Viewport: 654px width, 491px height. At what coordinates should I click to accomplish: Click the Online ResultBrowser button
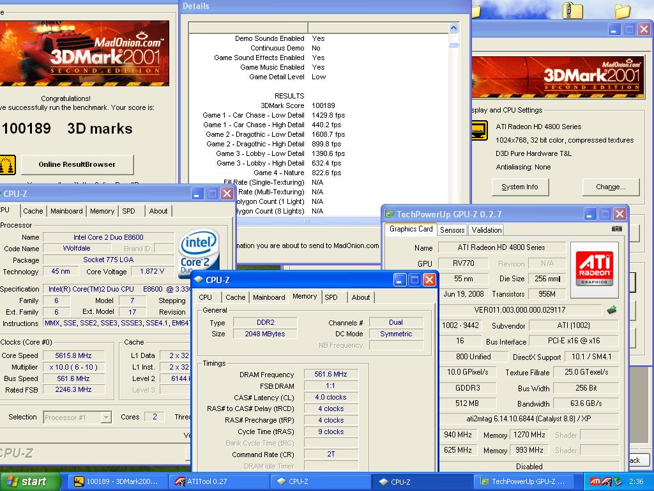click(x=77, y=164)
